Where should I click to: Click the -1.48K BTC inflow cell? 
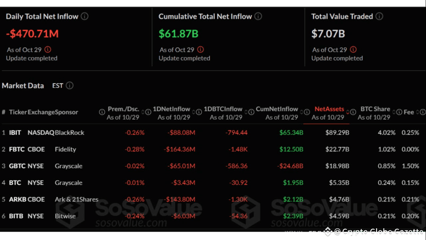pos(238,149)
